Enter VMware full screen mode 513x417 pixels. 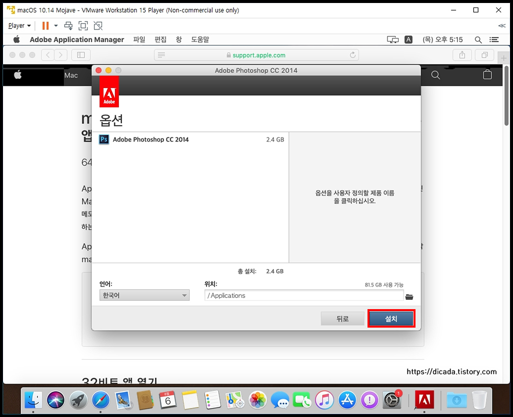[83, 25]
